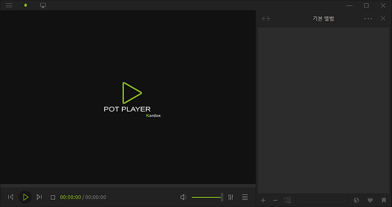Image resolution: width=392 pixels, height=207 pixels.
Task: Click the playlist search input field
Action: tap(322, 200)
